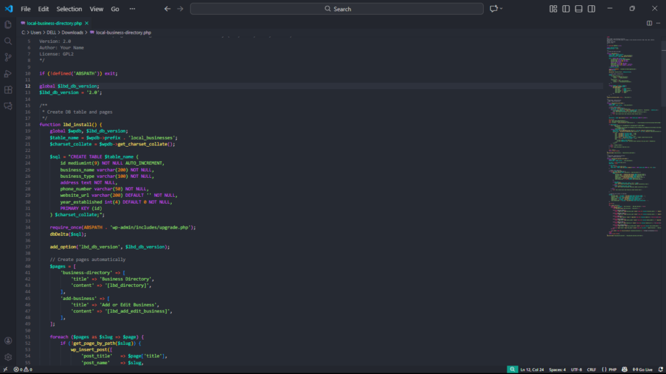Click the Split Editor Right icon

pyautogui.click(x=649, y=23)
